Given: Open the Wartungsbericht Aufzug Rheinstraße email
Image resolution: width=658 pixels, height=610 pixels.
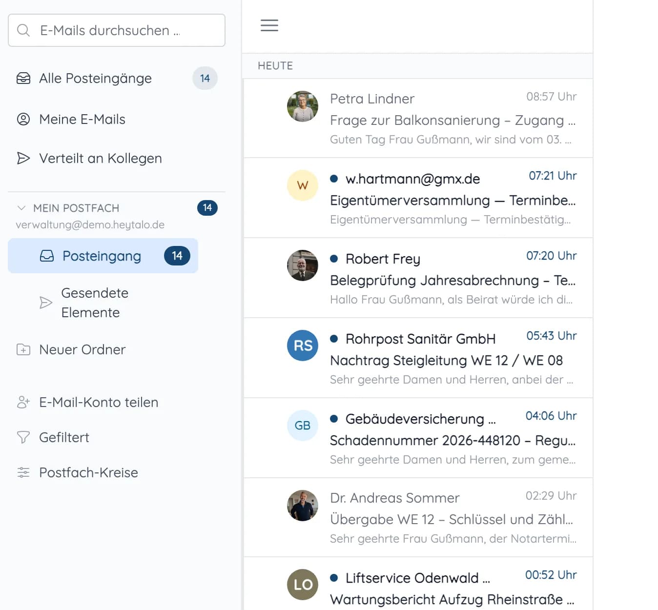Looking at the screenshot, I should coord(418,584).
